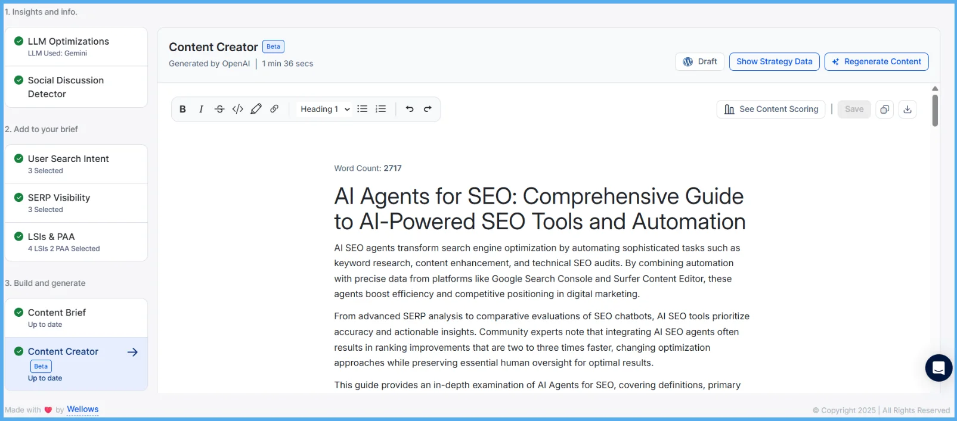Insert a hyperlink with link icon
The width and height of the screenshot is (957, 421).
point(274,109)
